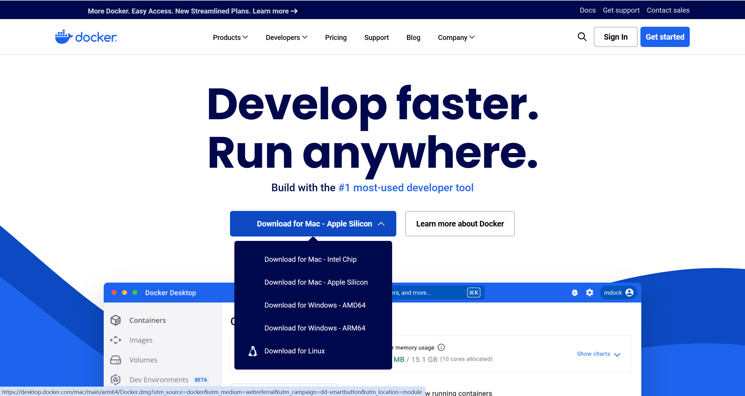
Task: Click the Dev Environments icon
Action: [116, 380]
